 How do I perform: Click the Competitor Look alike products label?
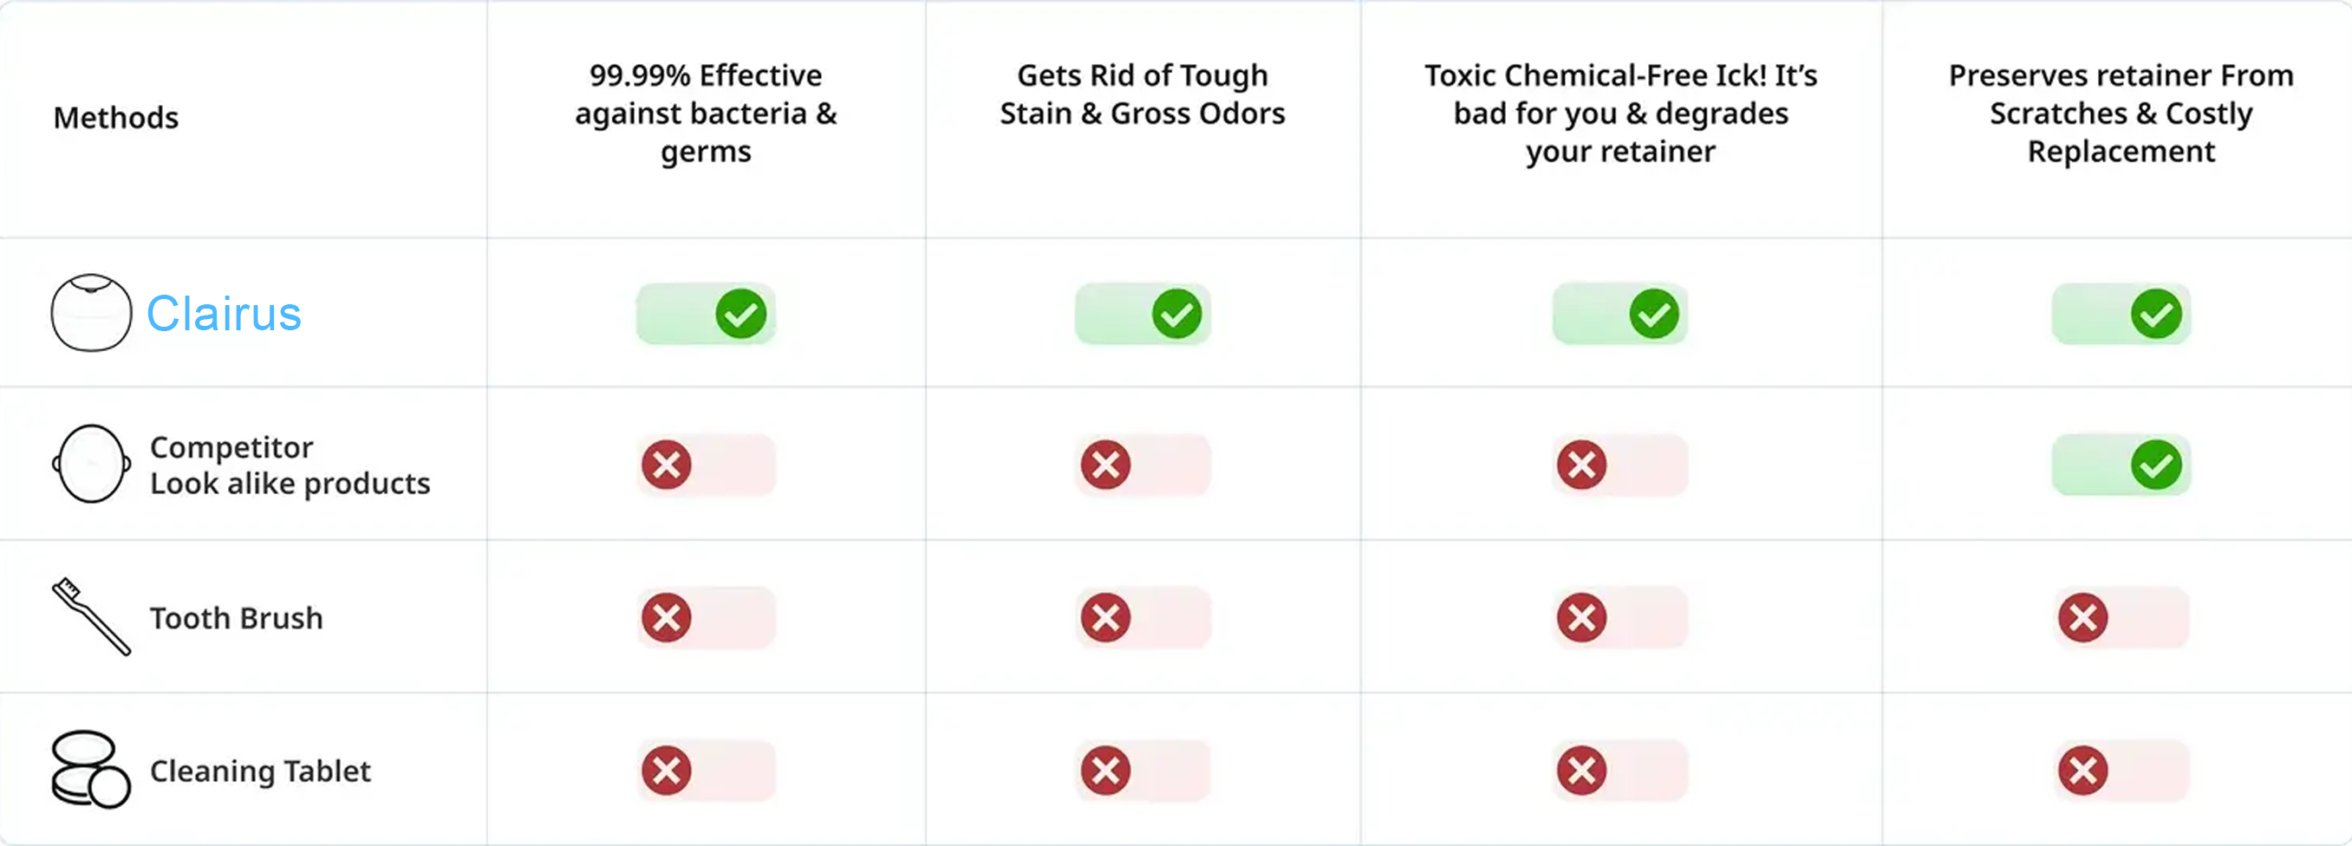[x=290, y=465]
